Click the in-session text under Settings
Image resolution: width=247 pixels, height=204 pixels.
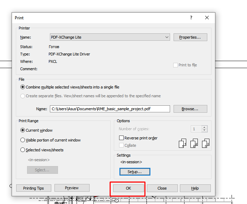131,162
